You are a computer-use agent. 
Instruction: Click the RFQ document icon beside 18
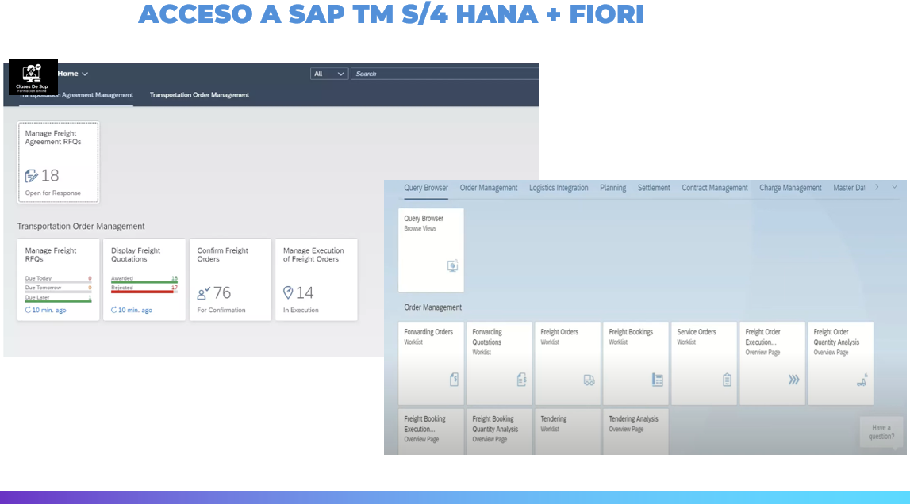point(32,176)
